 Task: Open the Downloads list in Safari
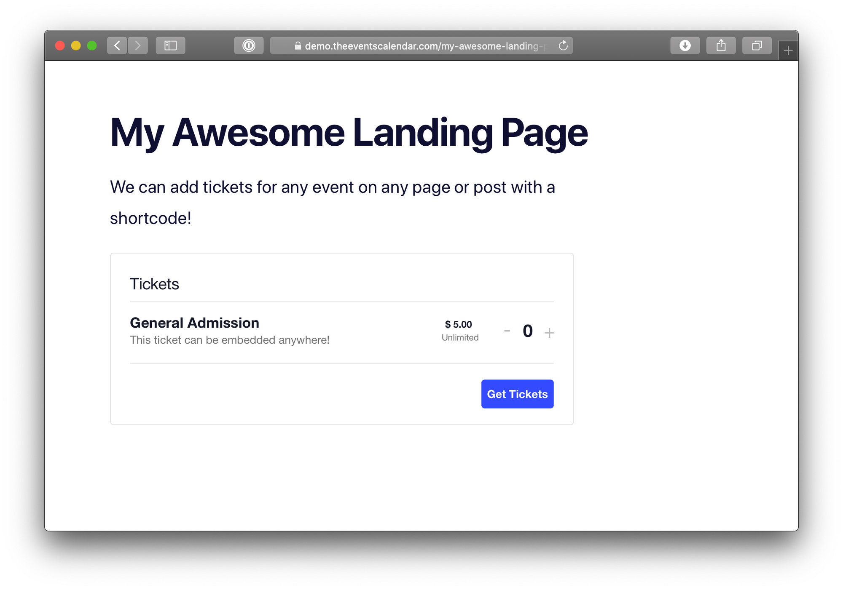point(685,45)
